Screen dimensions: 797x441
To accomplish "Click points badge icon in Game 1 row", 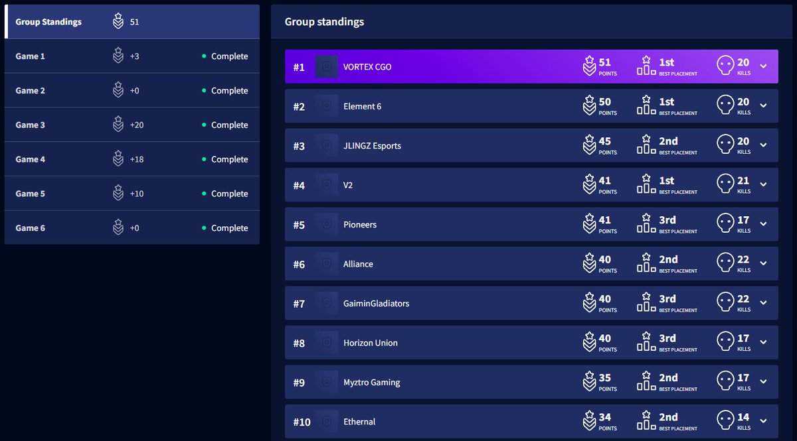I will 118,56.
